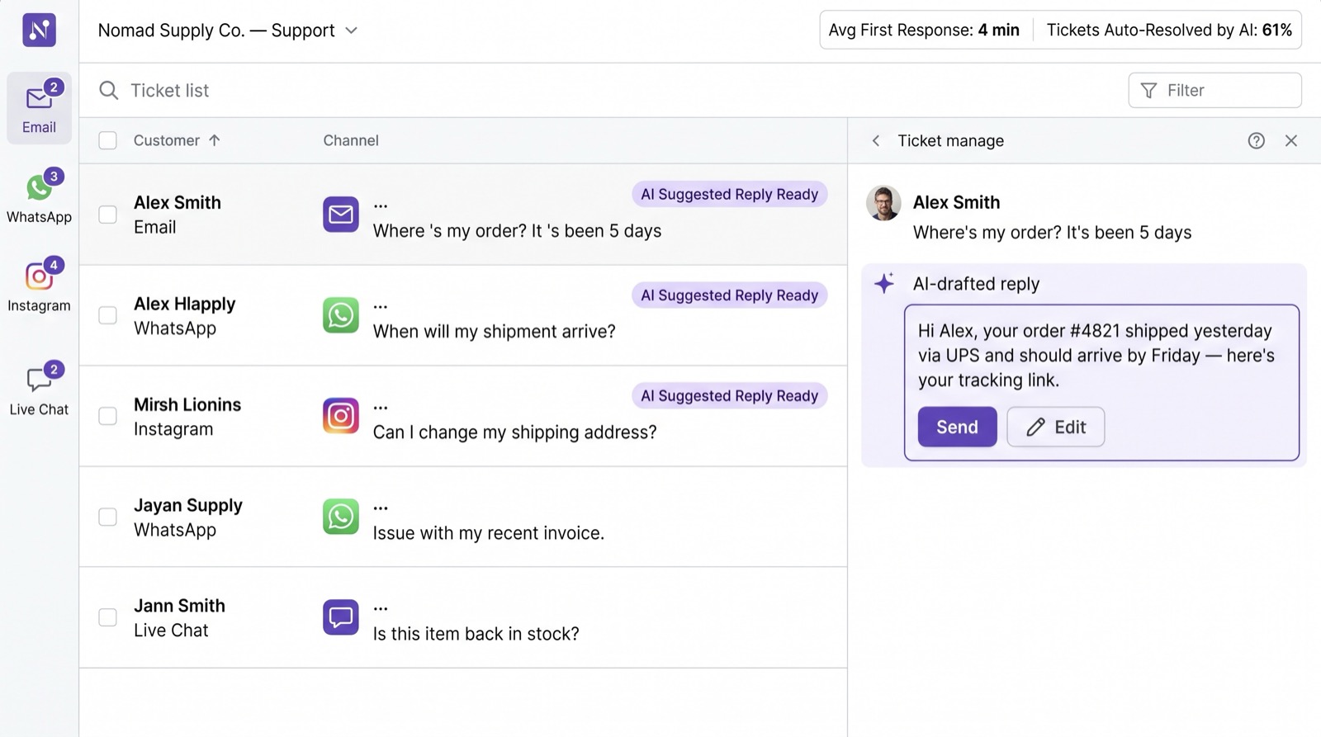The width and height of the screenshot is (1321, 737).
Task: Click the AI sparkle icon beside AI-drafted reply
Action: tap(884, 283)
